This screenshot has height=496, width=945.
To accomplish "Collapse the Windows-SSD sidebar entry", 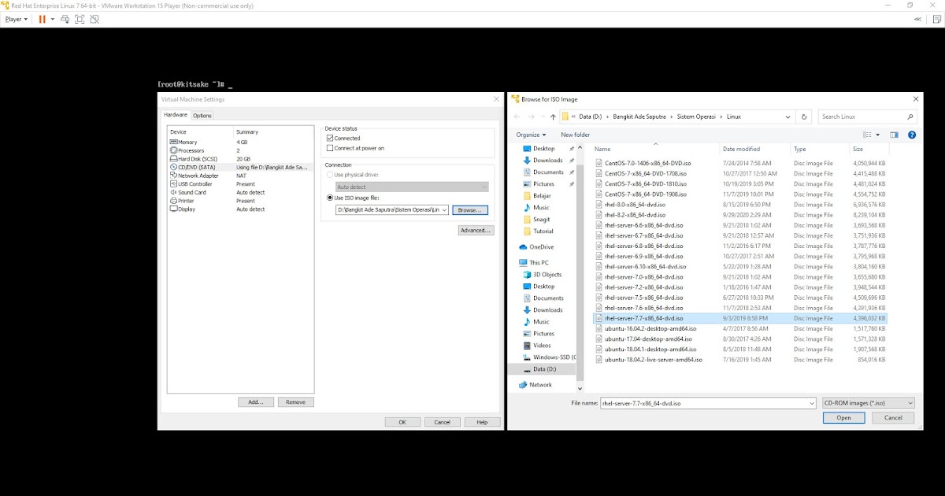I will 521,357.
